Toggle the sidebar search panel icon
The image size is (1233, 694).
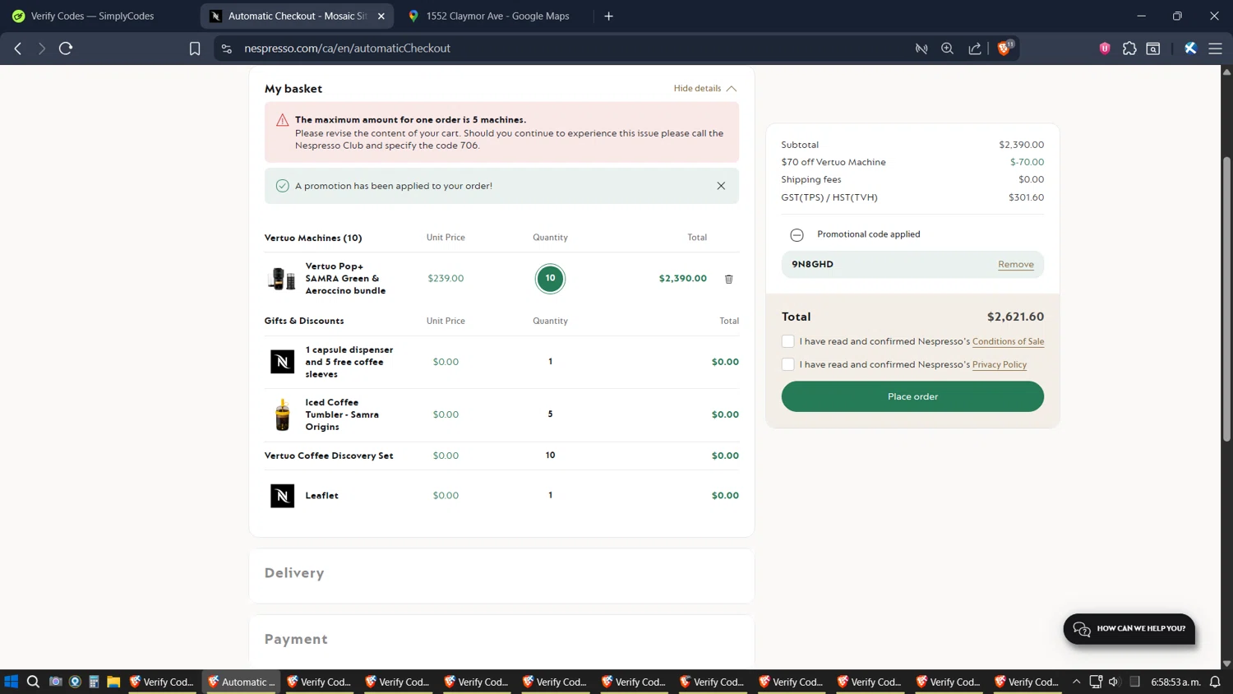click(x=1153, y=49)
